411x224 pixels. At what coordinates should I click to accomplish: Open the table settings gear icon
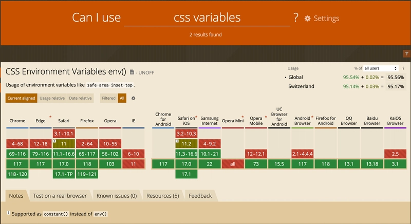click(x=133, y=98)
